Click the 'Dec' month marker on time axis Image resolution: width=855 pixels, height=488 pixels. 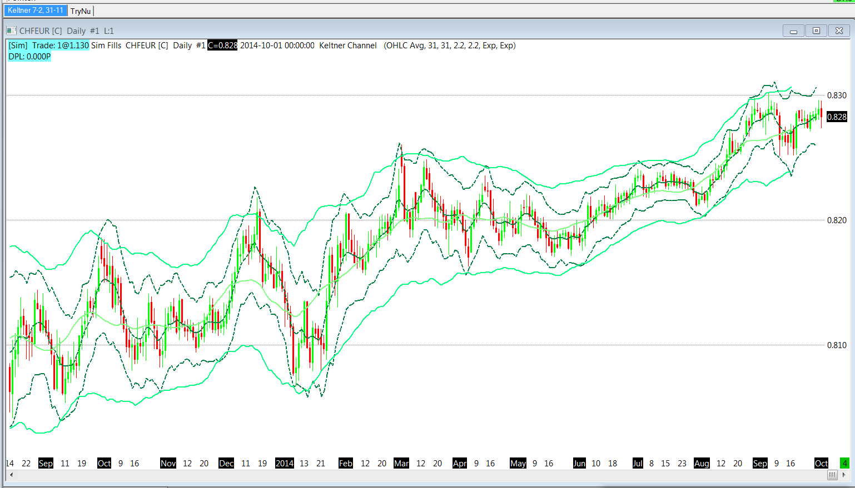click(x=226, y=464)
